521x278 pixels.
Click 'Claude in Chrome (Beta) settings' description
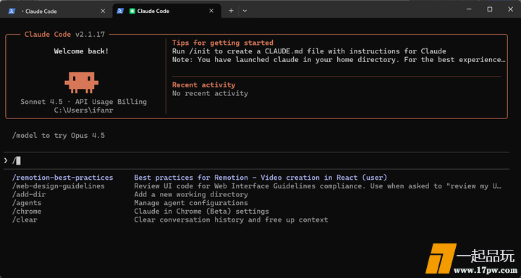(202, 212)
